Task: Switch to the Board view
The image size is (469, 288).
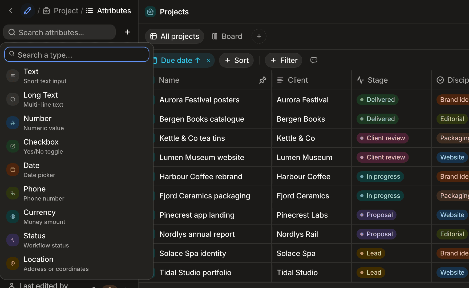Action: [227, 36]
